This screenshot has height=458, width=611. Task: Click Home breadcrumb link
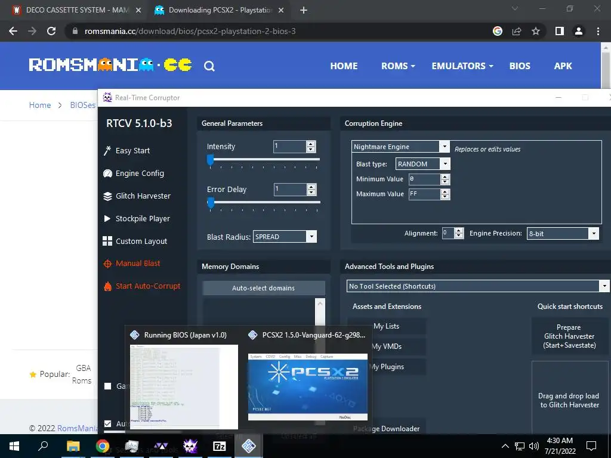click(40, 105)
